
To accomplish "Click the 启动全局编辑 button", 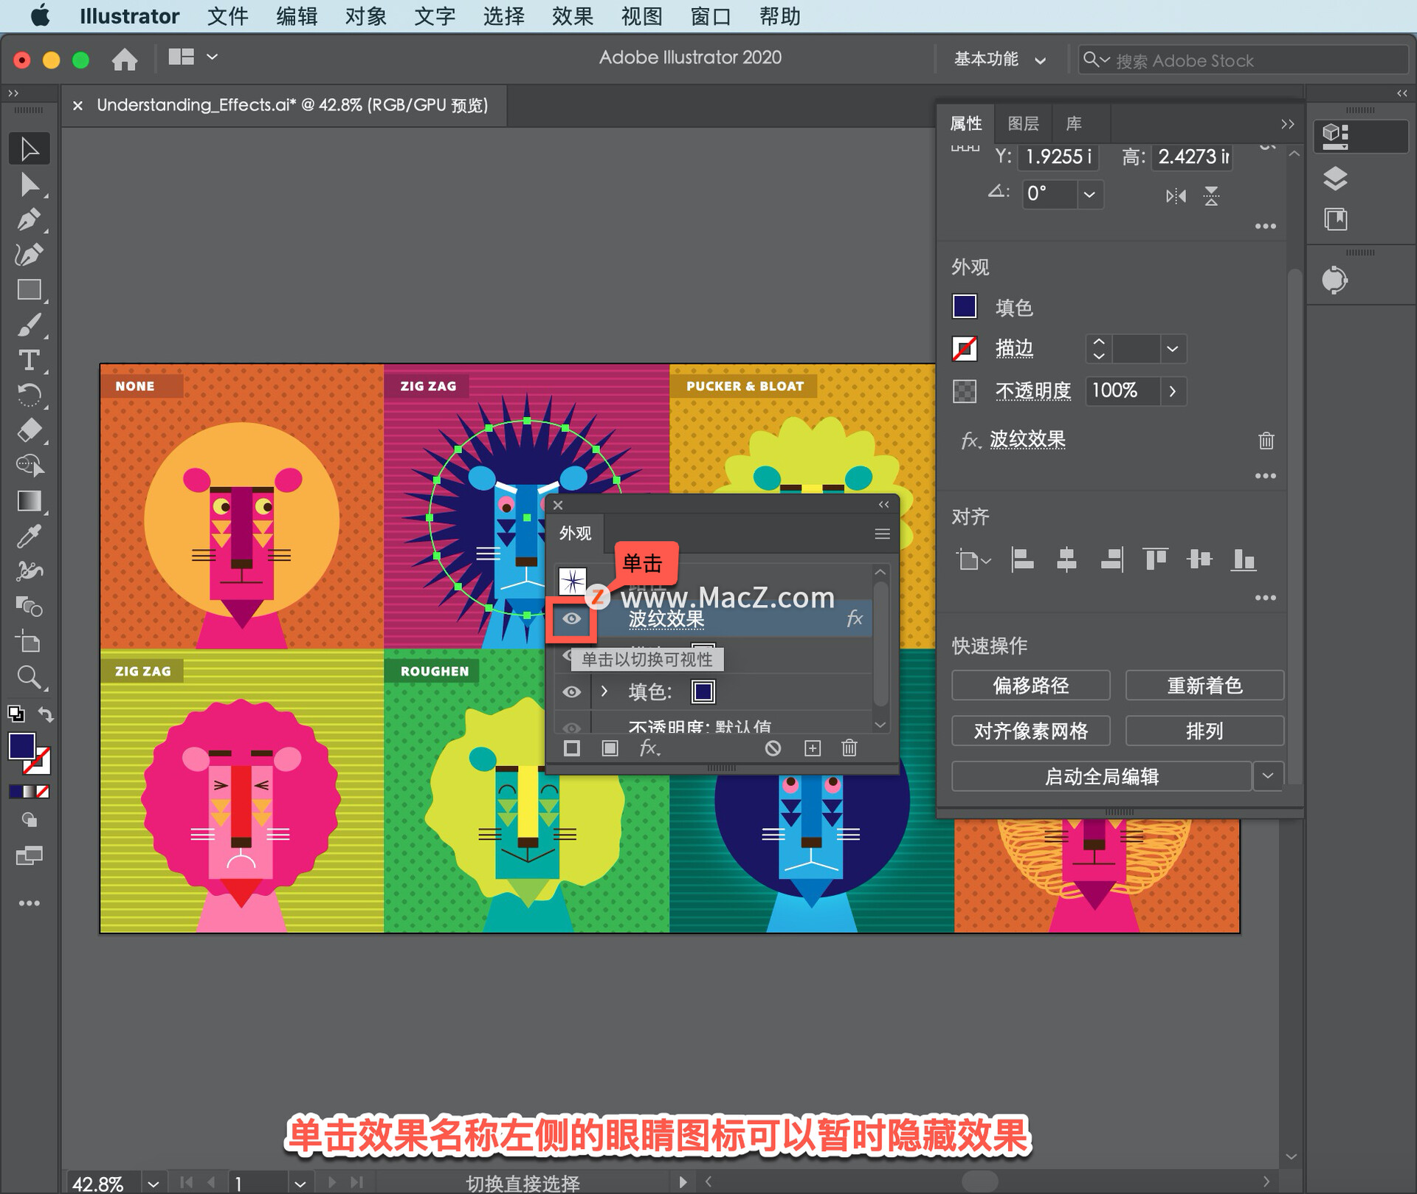I will tap(1101, 776).
